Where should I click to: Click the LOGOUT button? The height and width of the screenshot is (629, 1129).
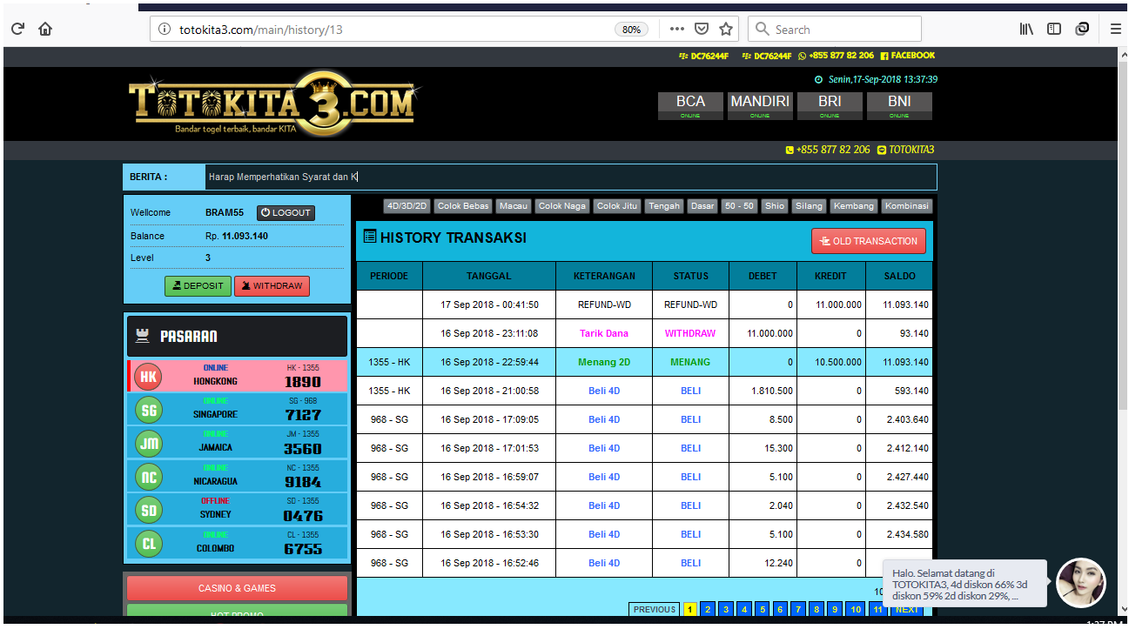[286, 213]
